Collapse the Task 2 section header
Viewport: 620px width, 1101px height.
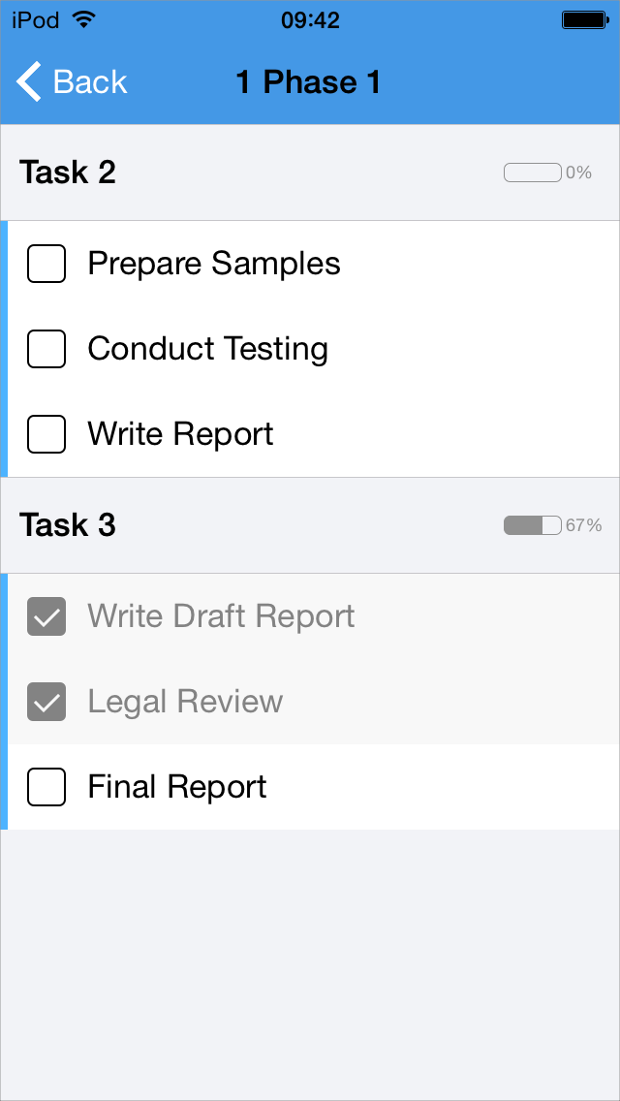(x=68, y=173)
